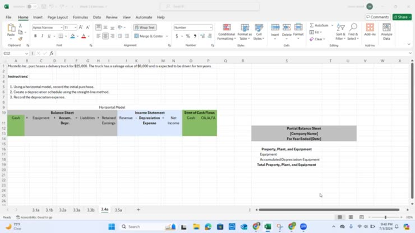The width and height of the screenshot is (415, 233).
Task: Click the zoom slider in status bar
Action: tap(385, 217)
